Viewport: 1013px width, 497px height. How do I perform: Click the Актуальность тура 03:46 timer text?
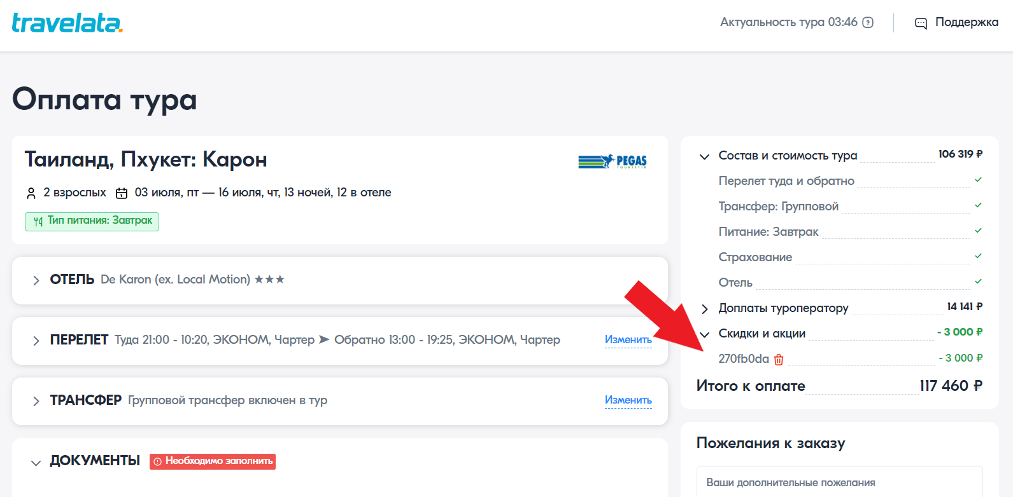pos(789,22)
